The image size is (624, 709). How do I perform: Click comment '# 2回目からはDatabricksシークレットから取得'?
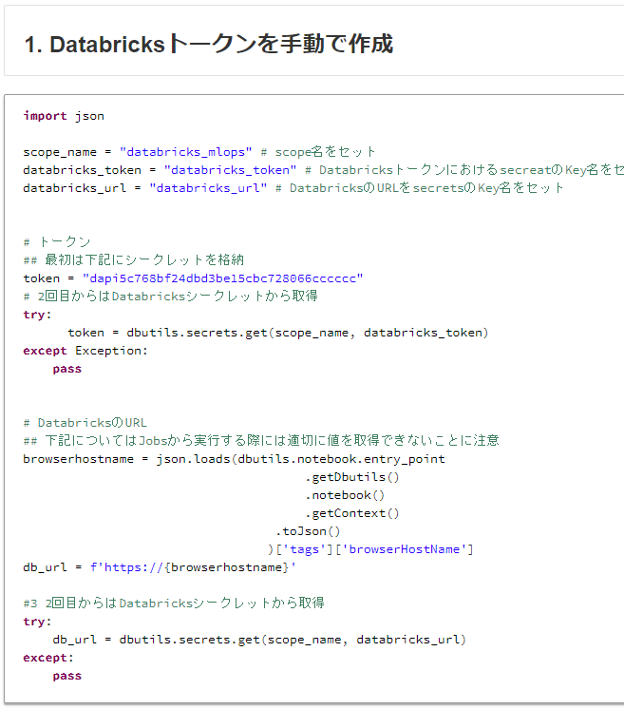pyautogui.click(x=170, y=297)
